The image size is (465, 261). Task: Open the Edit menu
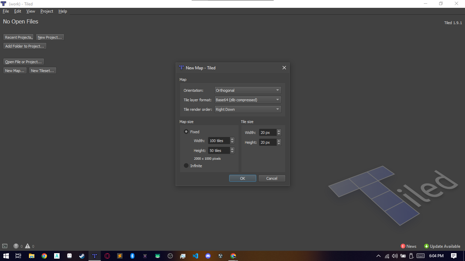pyautogui.click(x=18, y=11)
